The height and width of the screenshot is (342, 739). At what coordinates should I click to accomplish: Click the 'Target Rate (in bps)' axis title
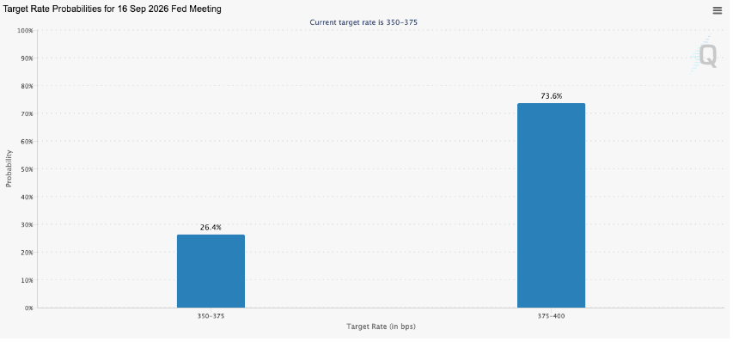point(381,327)
